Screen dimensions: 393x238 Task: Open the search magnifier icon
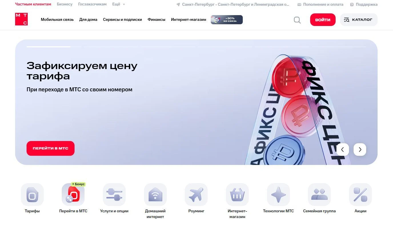297,20
